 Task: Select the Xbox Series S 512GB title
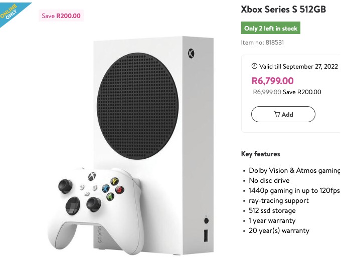point(283,10)
